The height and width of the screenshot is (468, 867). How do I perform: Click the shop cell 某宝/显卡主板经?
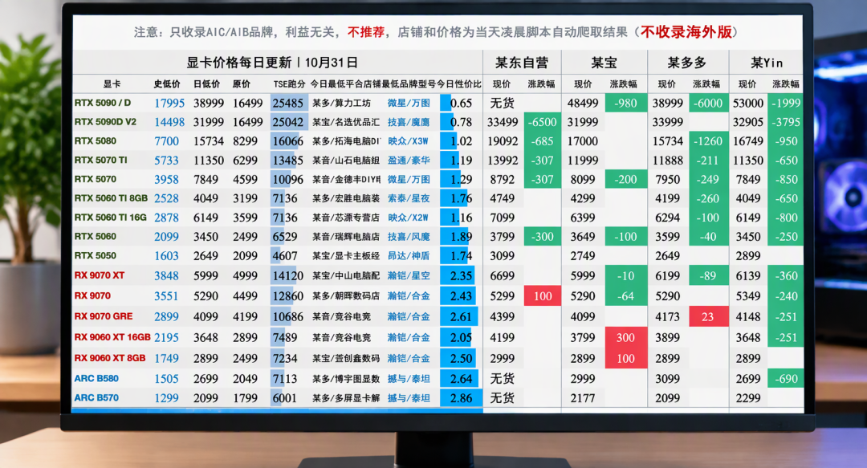(x=345, y=255)
